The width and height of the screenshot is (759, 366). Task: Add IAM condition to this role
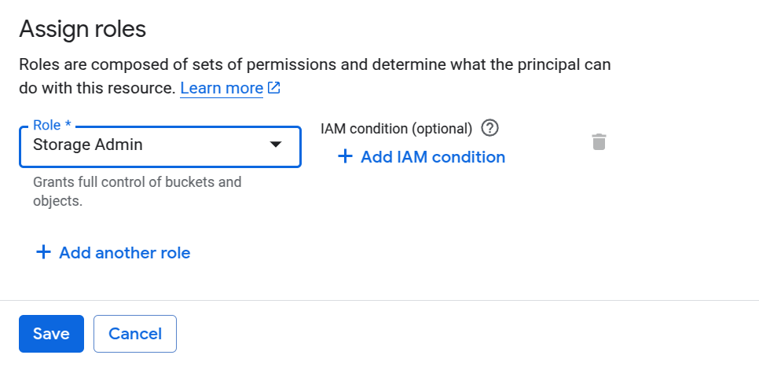421,156
